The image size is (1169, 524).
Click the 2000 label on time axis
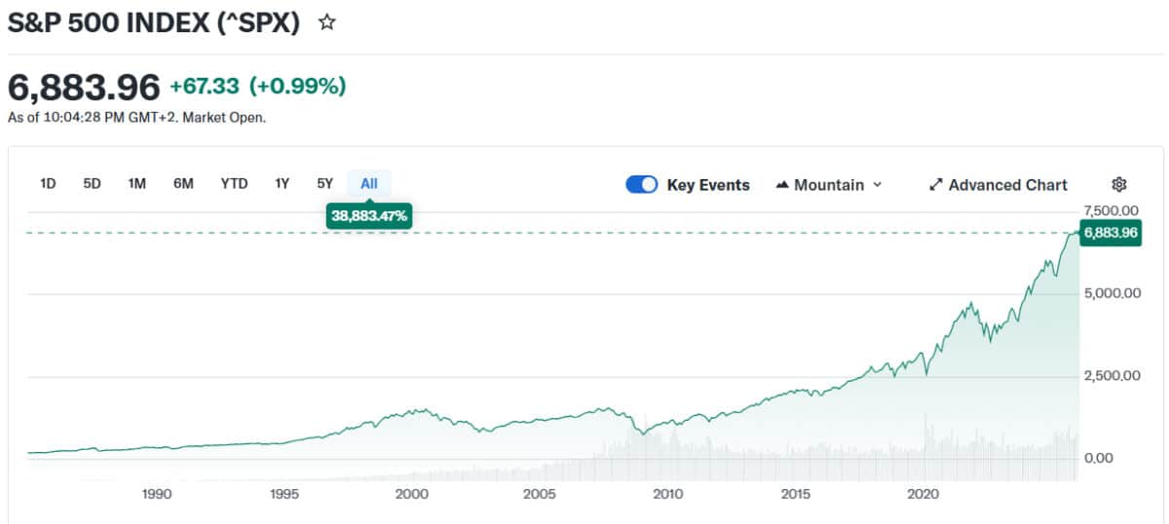tap(412, 494)
